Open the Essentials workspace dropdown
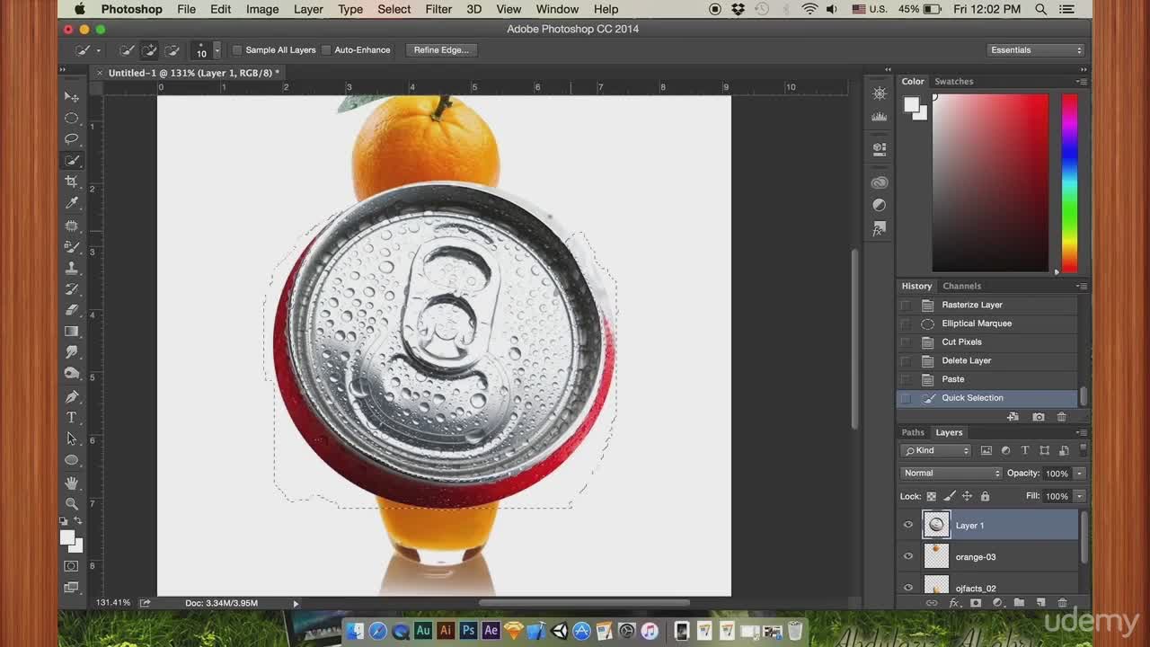 coord(1036,50)
